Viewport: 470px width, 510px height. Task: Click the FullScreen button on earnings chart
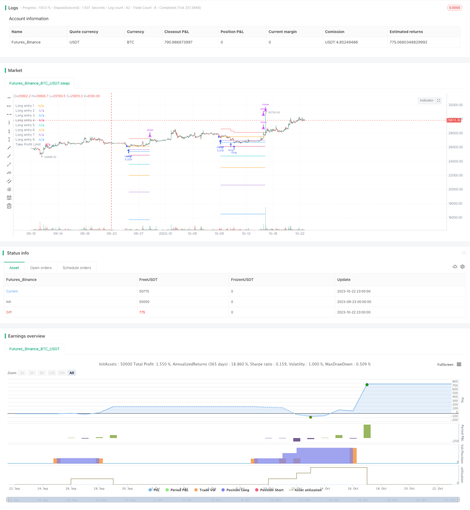point(445,365)
